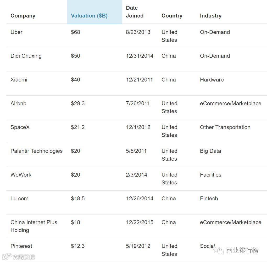Click Palantir's $20 valuation cell
Image resolution: width=267 pixels, height=262 pixels.
tap(75, 151)
